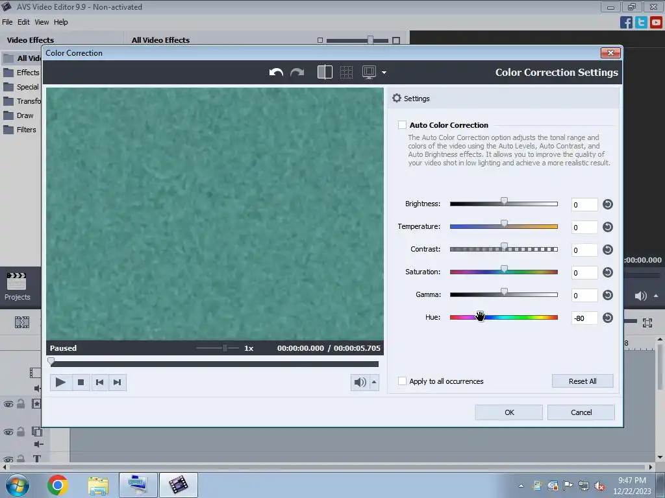Open the View menu
The width and height of the screenshot is (665, 498).
[x=42, y=22]
